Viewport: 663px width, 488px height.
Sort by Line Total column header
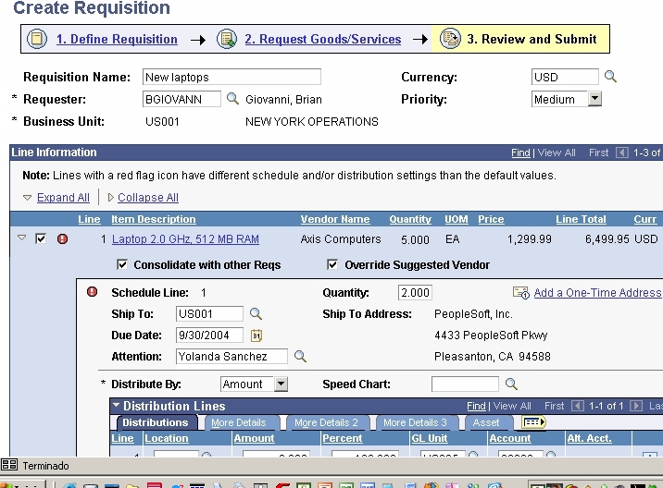pos(581,219)
